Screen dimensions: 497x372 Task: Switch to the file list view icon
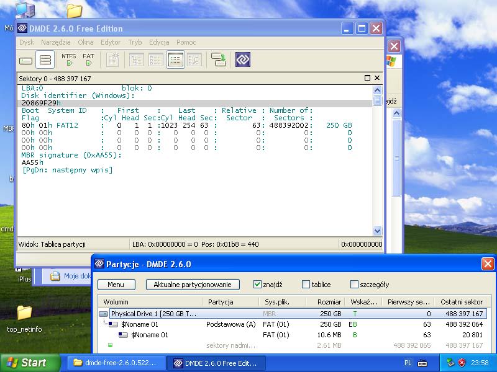click(156, 60)
